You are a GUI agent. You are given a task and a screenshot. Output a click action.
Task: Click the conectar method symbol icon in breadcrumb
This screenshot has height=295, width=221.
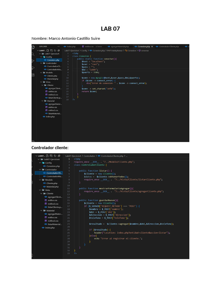(x=140, y=51)
